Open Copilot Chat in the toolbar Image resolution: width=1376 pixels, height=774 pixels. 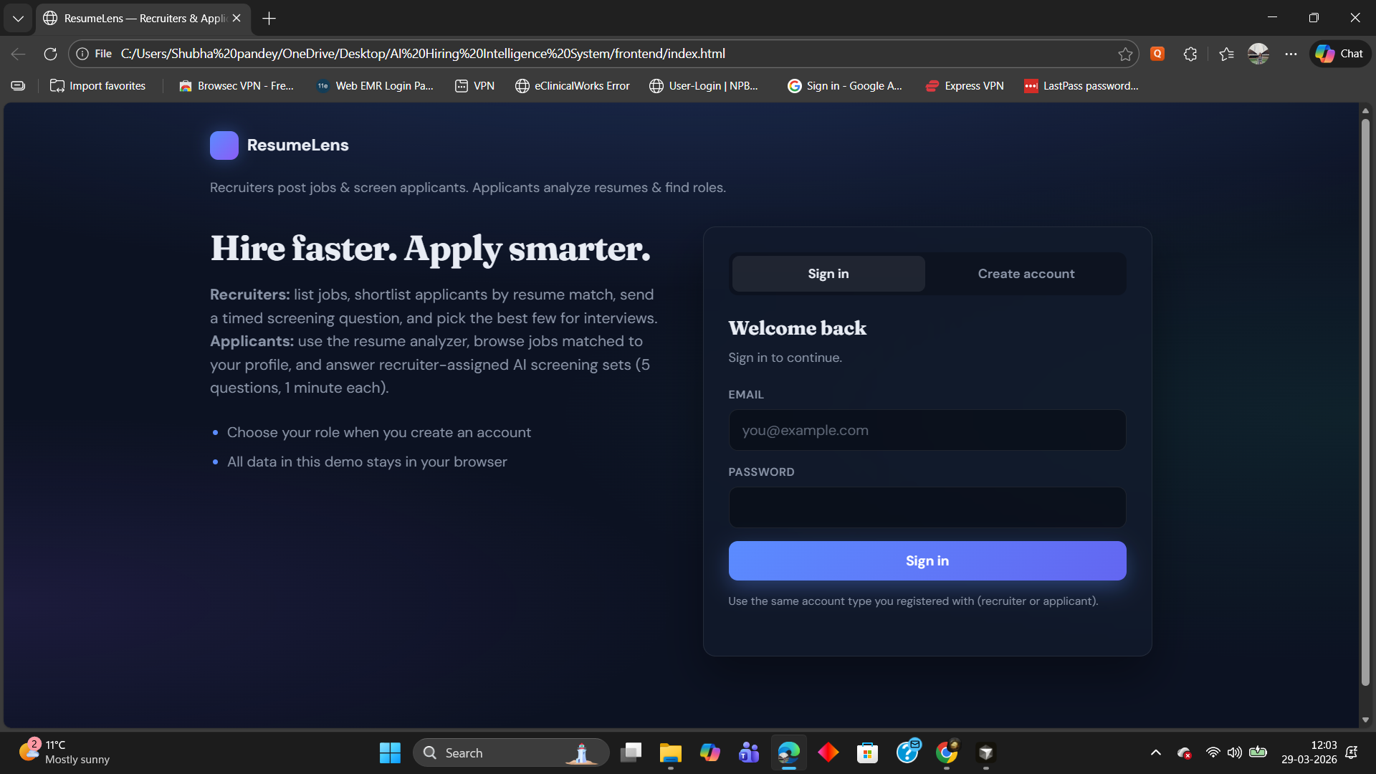pos(1339,54)
